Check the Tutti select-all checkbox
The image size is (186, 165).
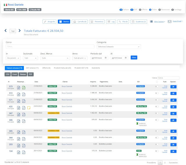(x=157, y=82)
